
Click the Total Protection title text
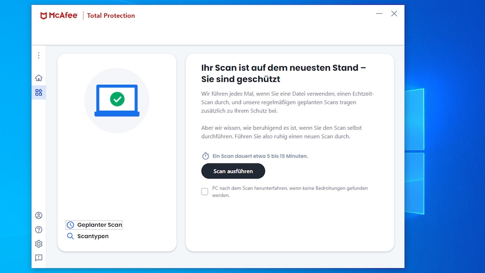coord(111,15)
